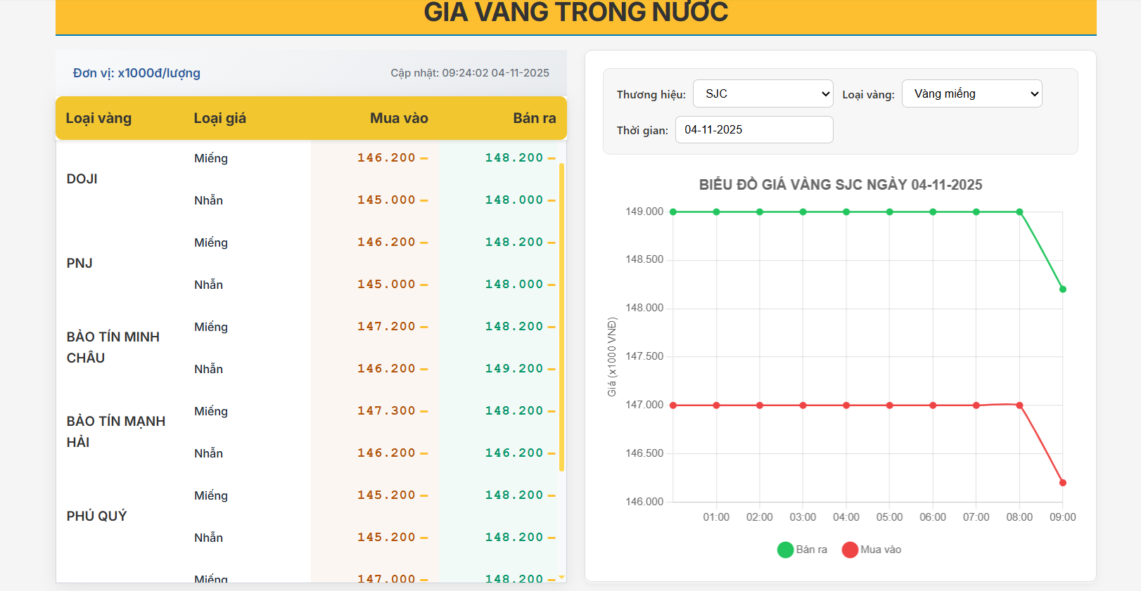Click the Đơn vị: x1000đ/lượng label

tap(136, 73)
